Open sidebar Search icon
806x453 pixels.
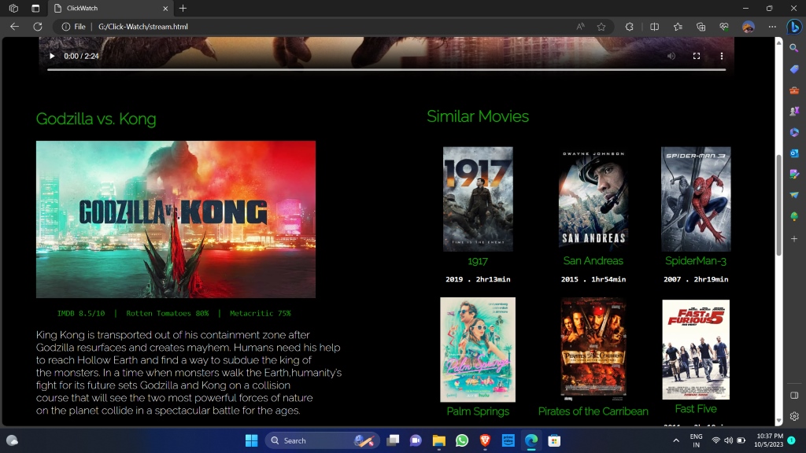click(x=794, y=48)
